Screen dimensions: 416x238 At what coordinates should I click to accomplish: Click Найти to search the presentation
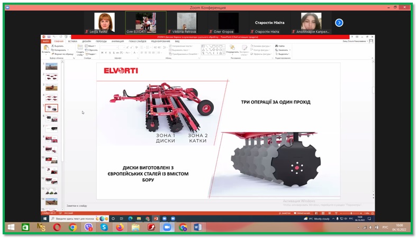280,46
